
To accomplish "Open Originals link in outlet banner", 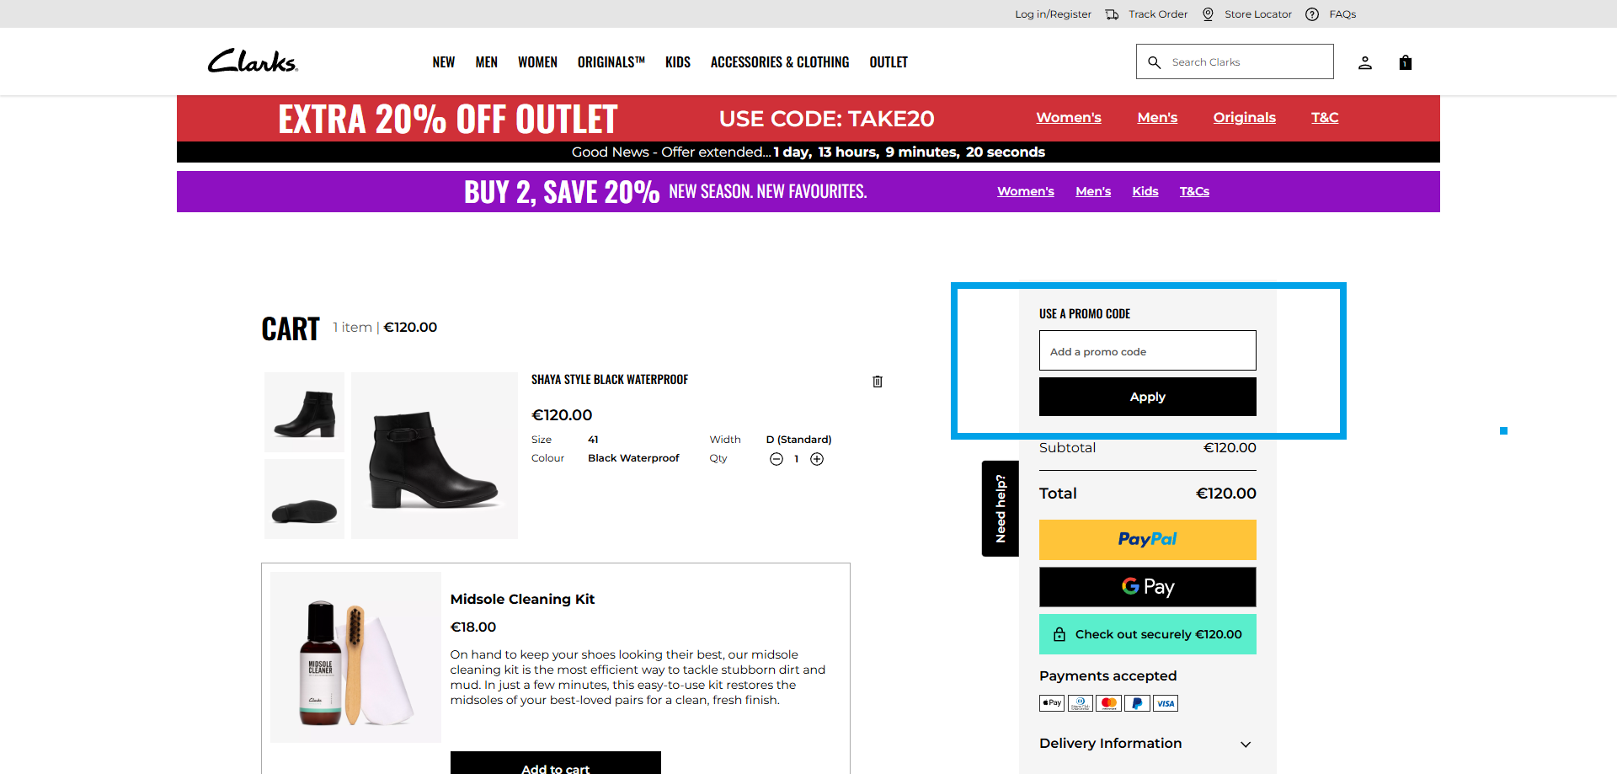I will coord(1244,118).
